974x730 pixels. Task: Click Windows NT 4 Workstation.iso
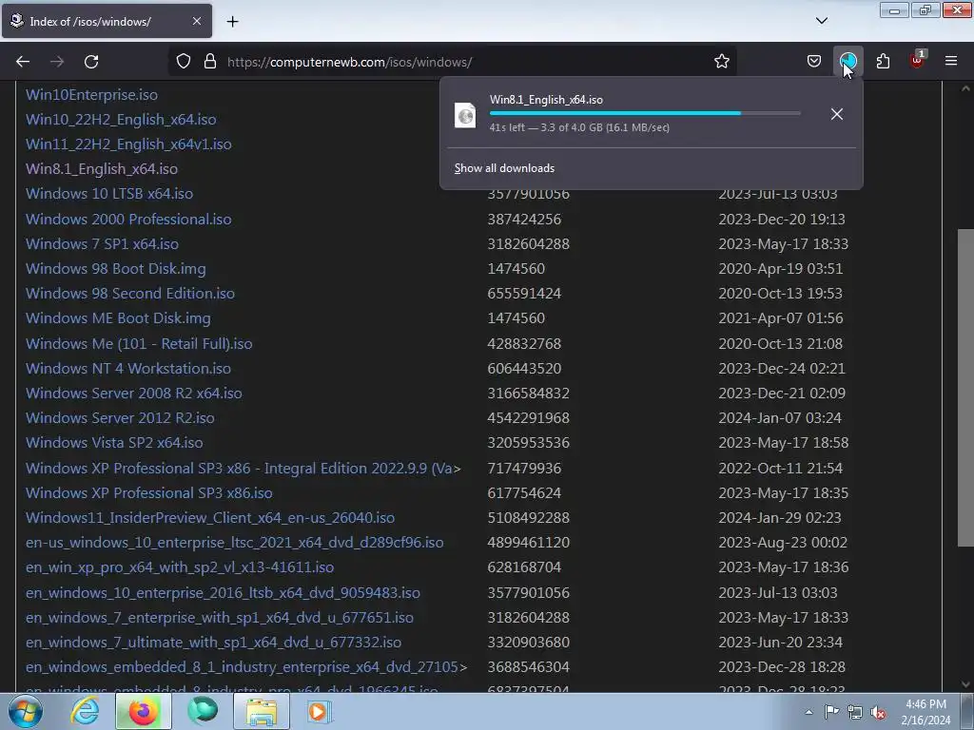(128, 368)
